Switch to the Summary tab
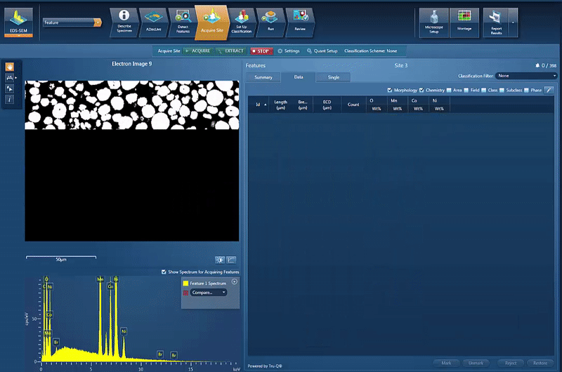 coord(263,77)
